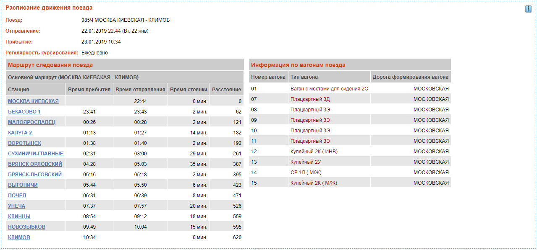Click the info icon at top right

[x=528, y=9]
